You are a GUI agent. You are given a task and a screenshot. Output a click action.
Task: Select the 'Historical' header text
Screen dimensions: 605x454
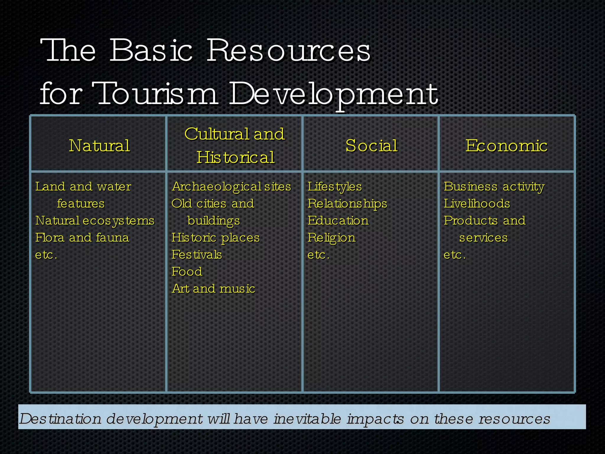pyautogui.click(x=236, y=157)
